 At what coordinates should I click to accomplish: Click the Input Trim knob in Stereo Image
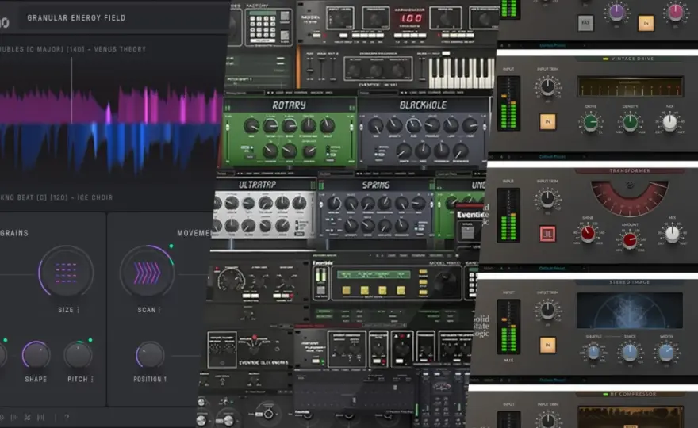point(547,309)
